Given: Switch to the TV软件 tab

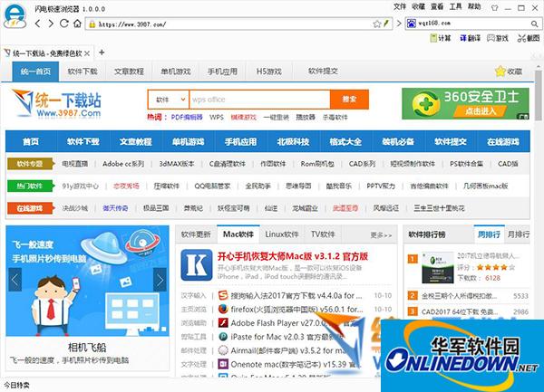Looking at the screenshot, I should [323, 234].
